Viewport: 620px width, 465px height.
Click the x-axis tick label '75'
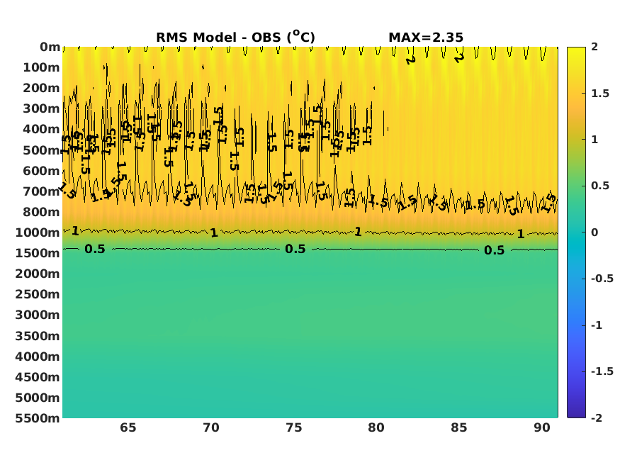tap(294, 428)
